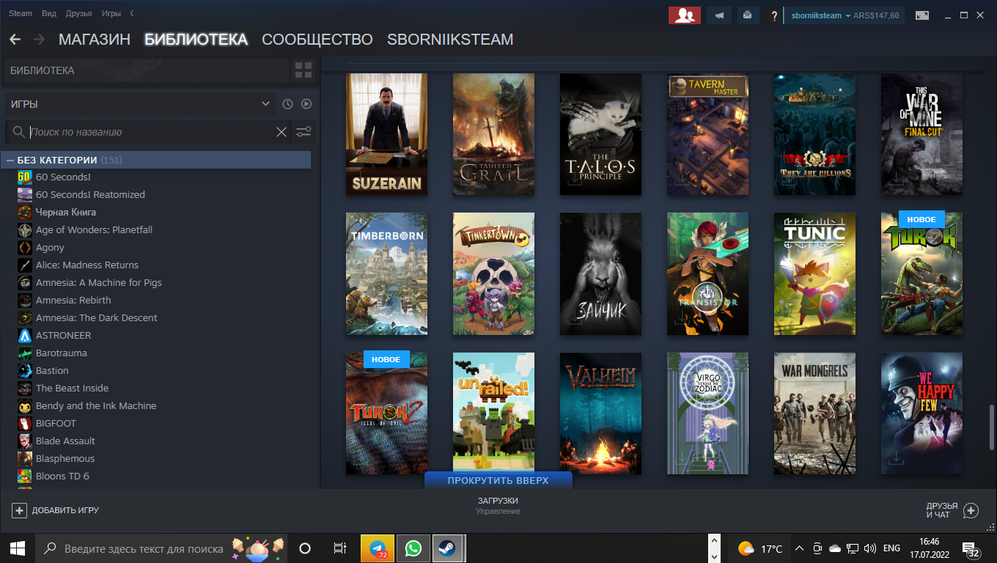The width and height of the screenshot is (997, 563).
Task: Click ПРОКРУТИТЬ ВВЕРХ button
Action: point(498,481)
